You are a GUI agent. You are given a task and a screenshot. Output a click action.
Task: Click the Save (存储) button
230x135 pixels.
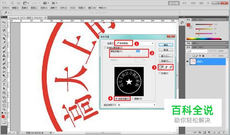click(166, 61)
